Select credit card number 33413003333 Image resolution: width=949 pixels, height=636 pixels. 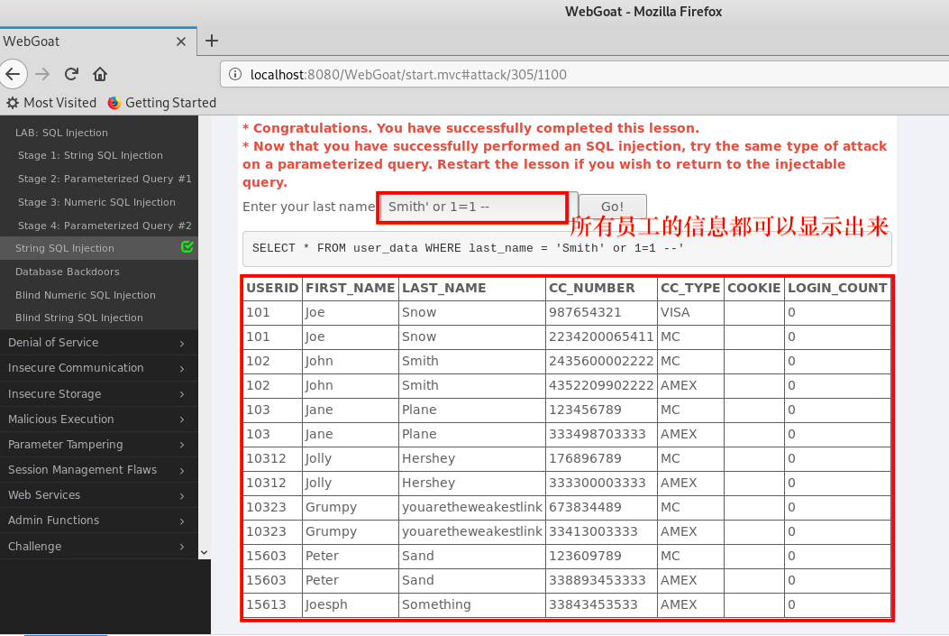pos(593,532)
